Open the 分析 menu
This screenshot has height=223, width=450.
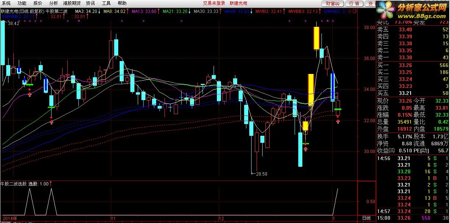[x=54, y=3]
